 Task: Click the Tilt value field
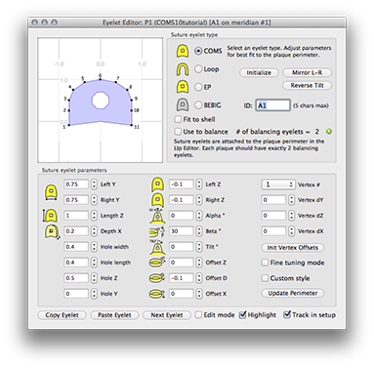182,247
